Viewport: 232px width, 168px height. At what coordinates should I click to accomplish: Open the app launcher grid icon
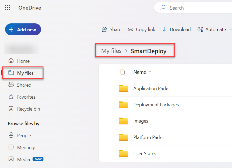pos(7,7)
